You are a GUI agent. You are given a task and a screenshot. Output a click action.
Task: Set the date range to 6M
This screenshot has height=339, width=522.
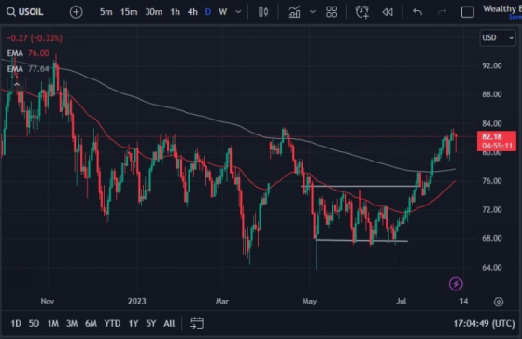click(91, 323)
